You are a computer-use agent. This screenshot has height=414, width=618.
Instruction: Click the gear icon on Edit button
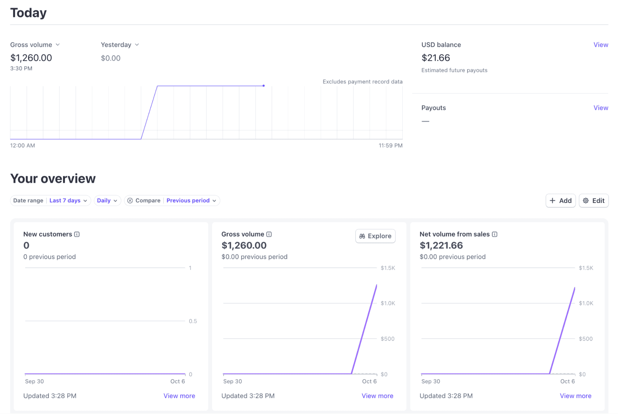586,201
